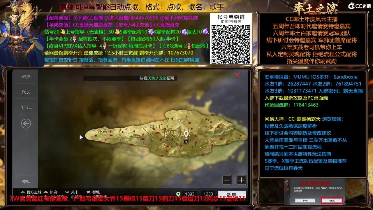Click the back arrow on the map sidebar

point(26,124)
